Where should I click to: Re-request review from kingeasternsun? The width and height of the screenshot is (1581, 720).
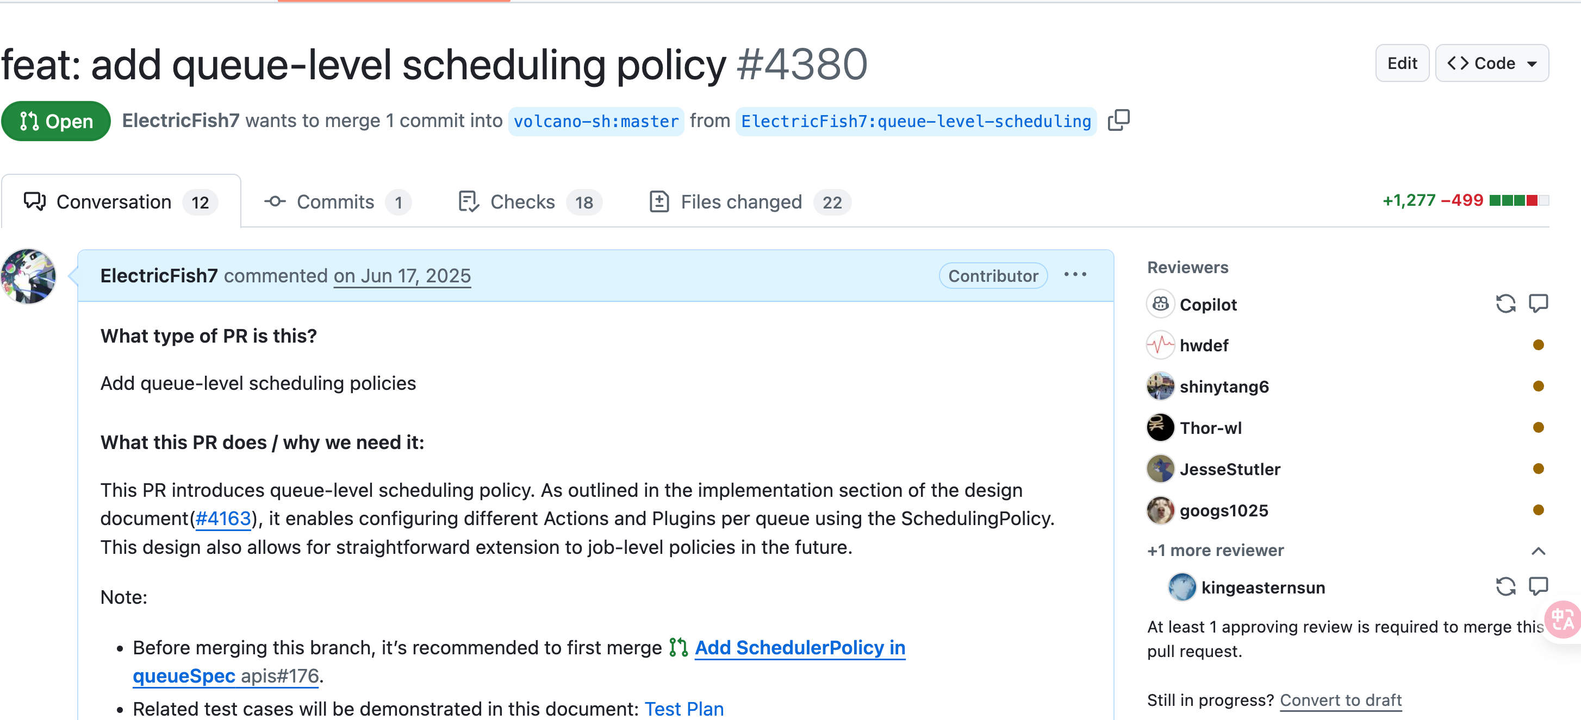1505,587
